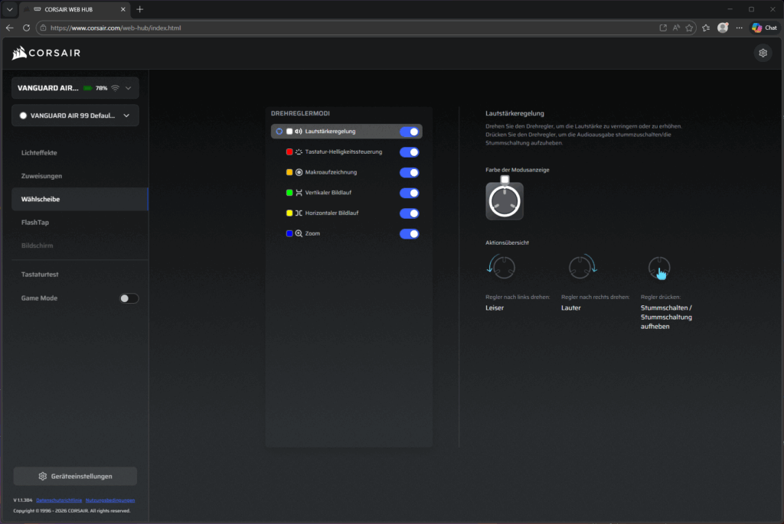Enable Game Mode switch
Viewport: 784px width, 524px height.
pos(129,298)
